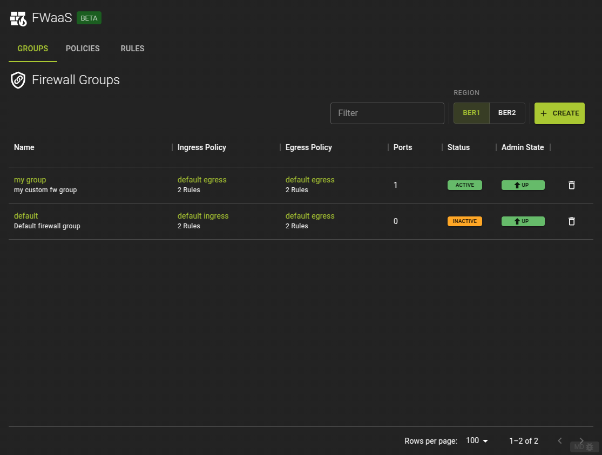Click the Firewall Groups shield icon
This screenshot has height=455, width=602.
18,80
